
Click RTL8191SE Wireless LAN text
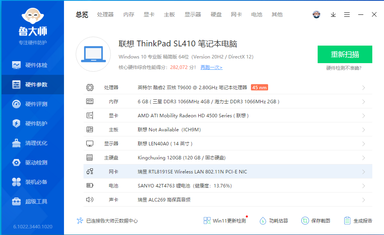coord(192,171)
